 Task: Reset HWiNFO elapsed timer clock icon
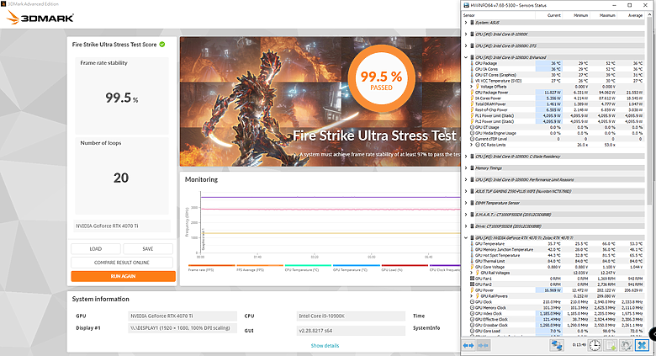tap(595, 345)
